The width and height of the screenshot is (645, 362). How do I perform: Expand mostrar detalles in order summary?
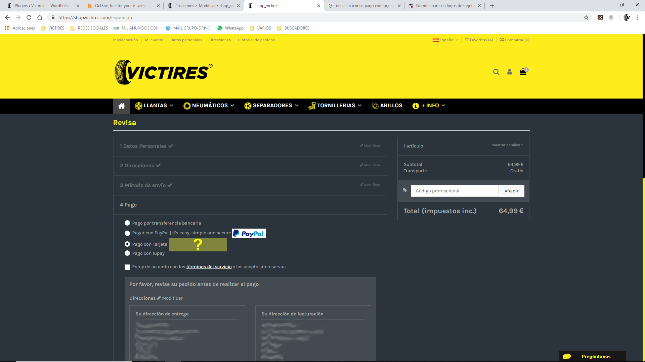(x=507, y=145)
